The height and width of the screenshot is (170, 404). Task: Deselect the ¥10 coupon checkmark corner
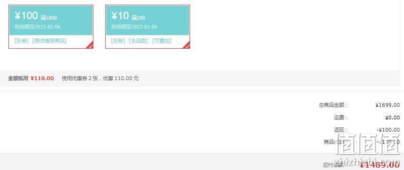[x=187, y=45]
